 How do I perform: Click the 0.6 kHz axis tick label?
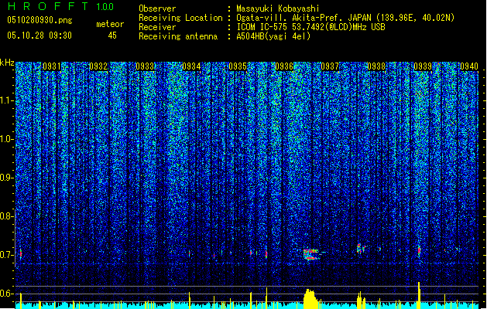[7, 294]
